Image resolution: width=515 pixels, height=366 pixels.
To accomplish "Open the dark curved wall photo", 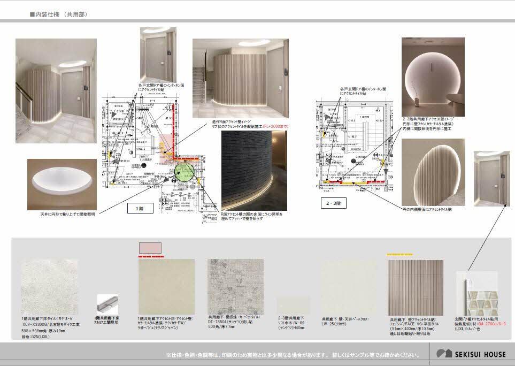I will tap(255, 170).
